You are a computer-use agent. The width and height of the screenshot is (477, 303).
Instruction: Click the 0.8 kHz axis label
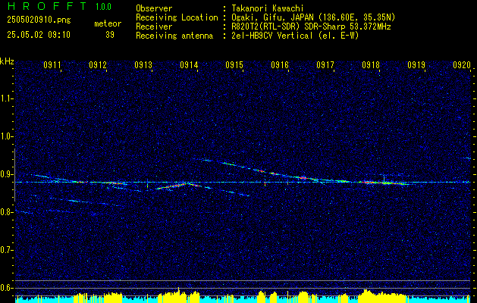(x=6, y=212)
